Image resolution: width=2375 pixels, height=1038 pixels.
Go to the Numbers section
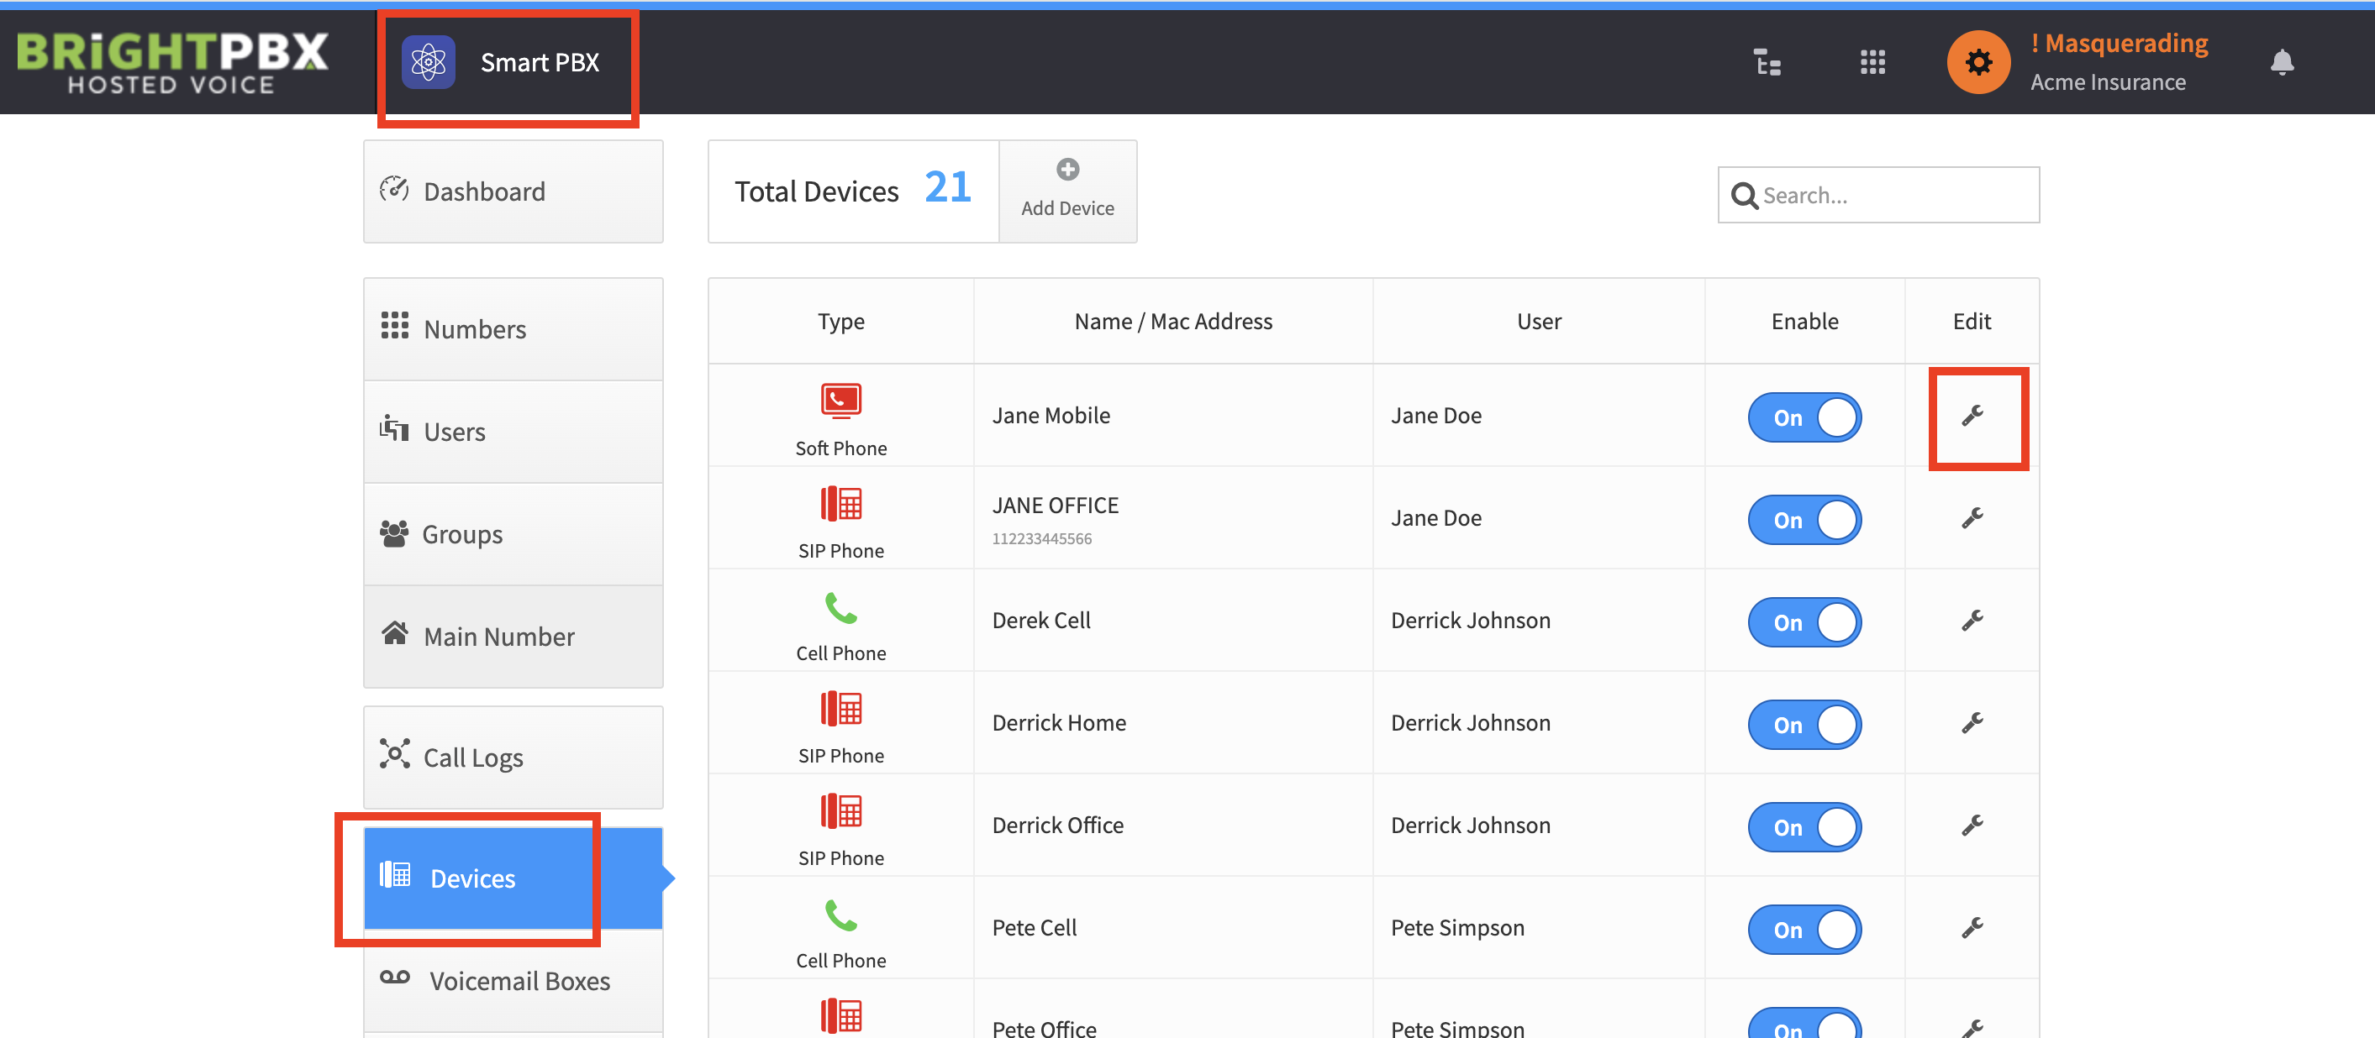pos(513,330)
